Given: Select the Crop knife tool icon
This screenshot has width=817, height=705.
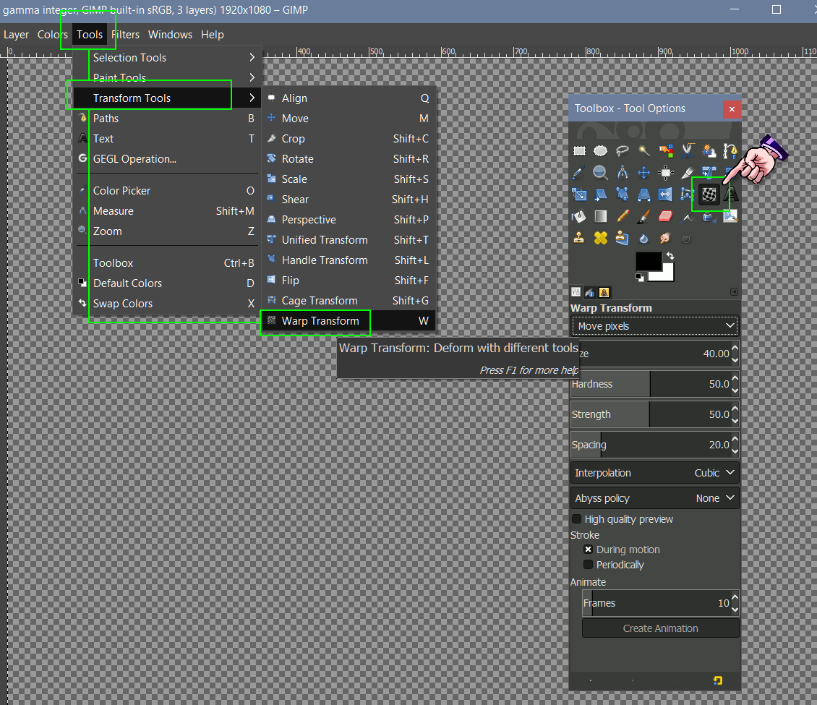Looking at the screenshot, I should tap(688, 173).
